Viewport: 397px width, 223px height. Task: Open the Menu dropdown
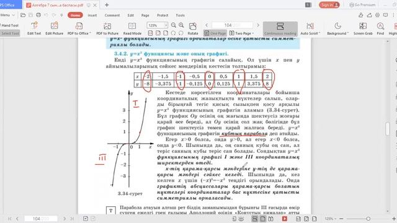pyautogui.click(x=7, y=15)
